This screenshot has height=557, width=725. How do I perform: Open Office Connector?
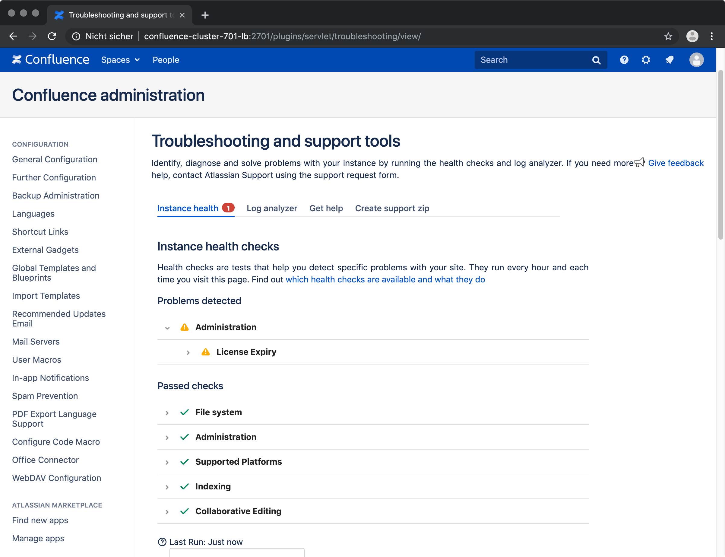[x=46, y=460]
